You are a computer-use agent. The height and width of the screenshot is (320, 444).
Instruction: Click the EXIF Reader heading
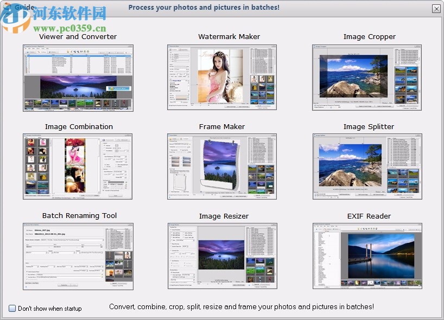coord(369,215)
